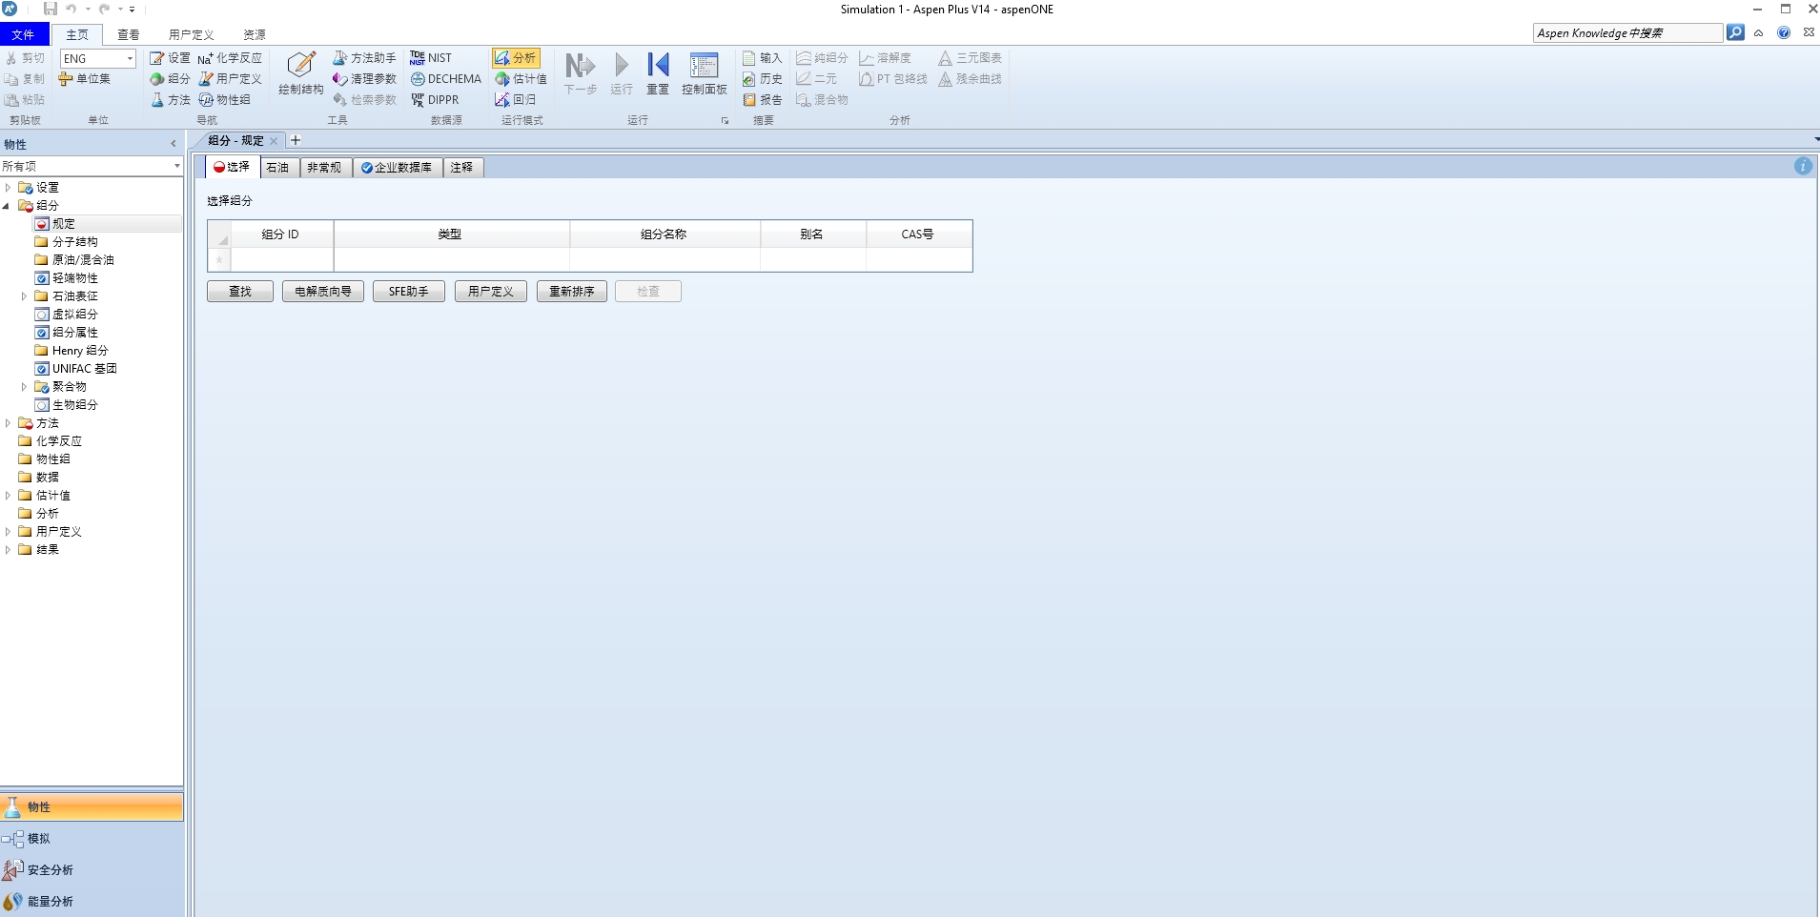Click the empty Component ID cell

(281, 259)
